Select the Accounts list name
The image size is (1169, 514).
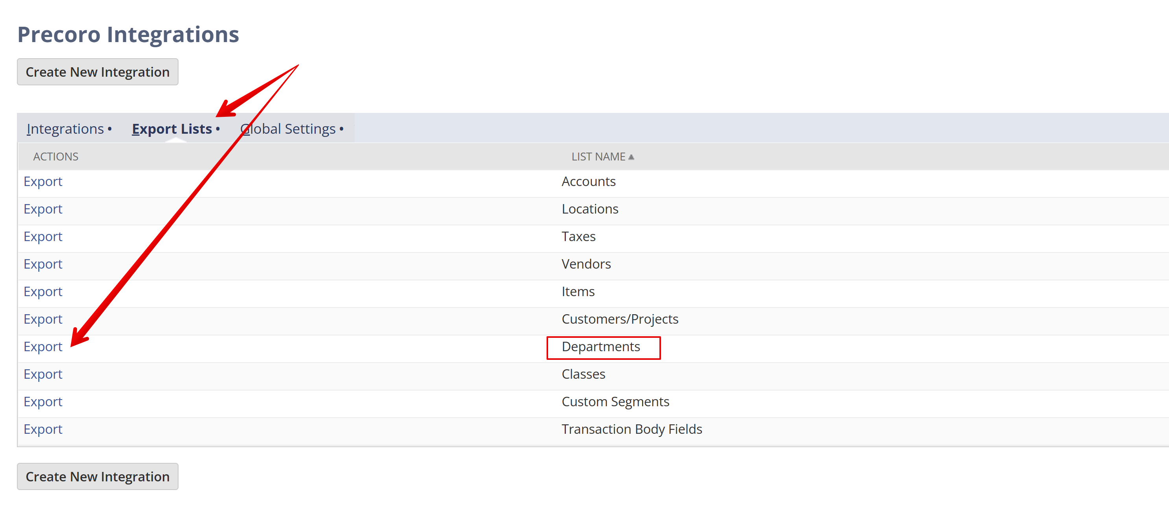pyautogui.click(x=589, y=182)
